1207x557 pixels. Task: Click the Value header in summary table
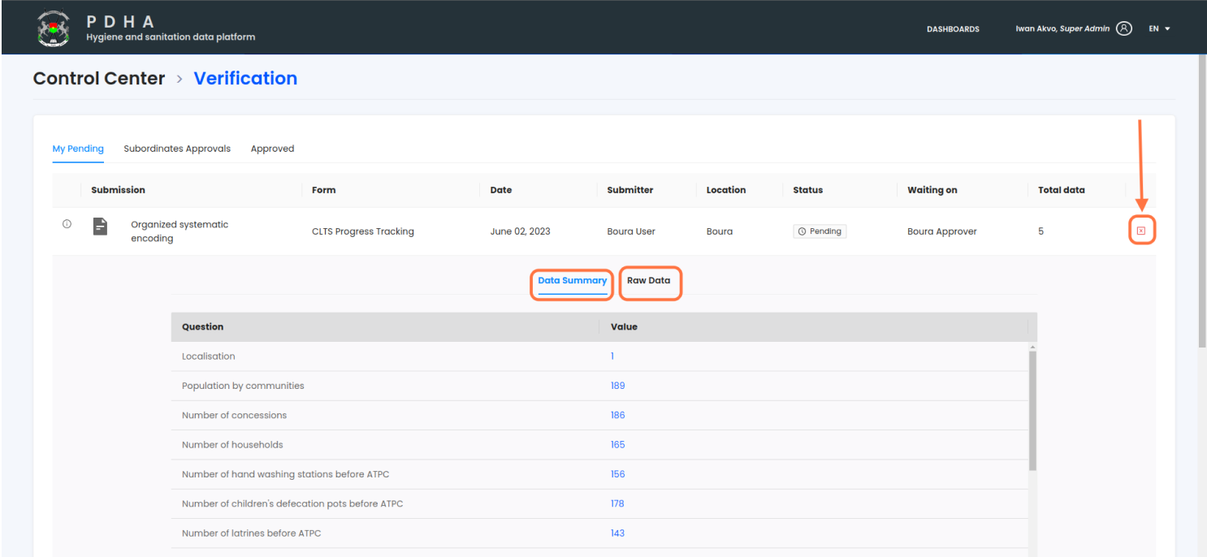(624, 326)
